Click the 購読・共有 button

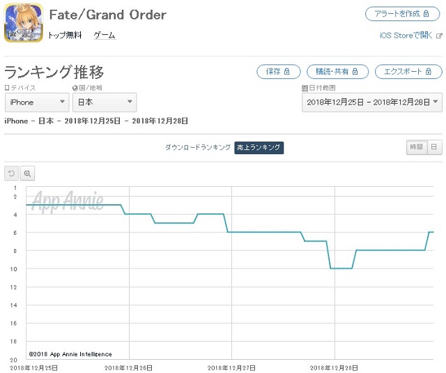pos(337,71)
